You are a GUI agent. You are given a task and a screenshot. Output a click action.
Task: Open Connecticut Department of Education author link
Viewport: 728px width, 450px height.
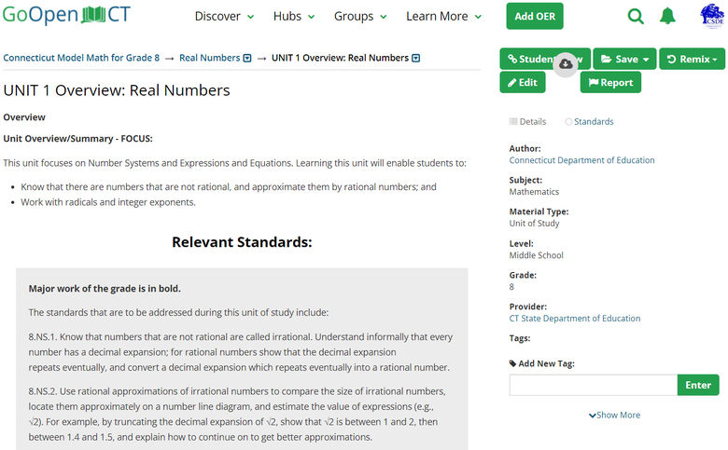[x=581, y=160]
